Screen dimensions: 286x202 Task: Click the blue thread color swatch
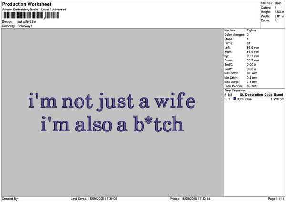click(235, 99)
